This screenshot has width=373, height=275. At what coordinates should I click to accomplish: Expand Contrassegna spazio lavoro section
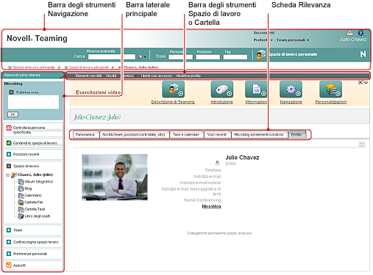9,242
